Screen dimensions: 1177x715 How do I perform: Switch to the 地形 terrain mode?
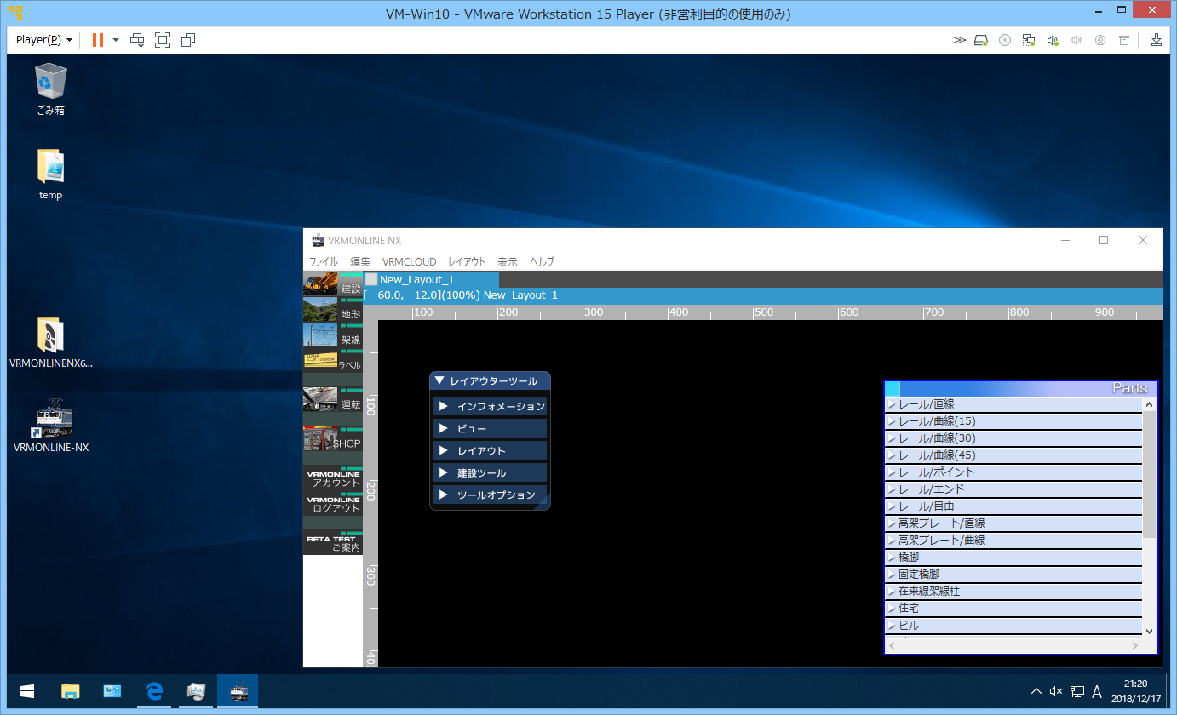333,310
